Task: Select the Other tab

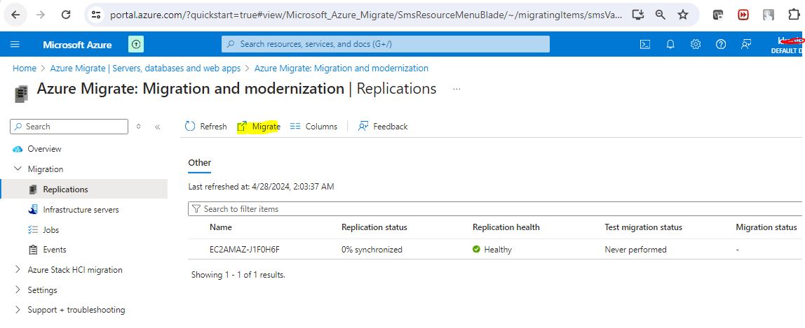Action: (x=199, y=163)
